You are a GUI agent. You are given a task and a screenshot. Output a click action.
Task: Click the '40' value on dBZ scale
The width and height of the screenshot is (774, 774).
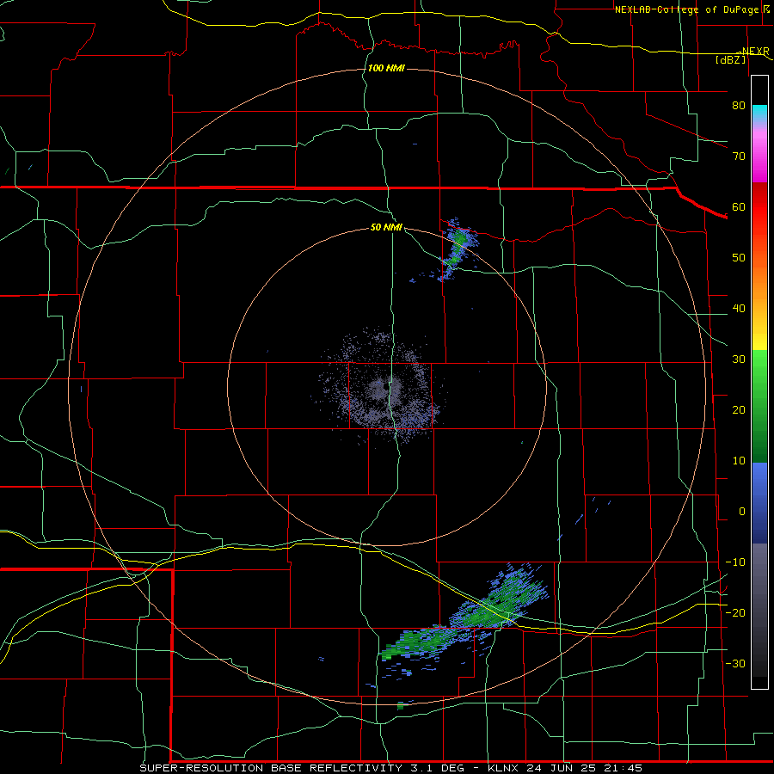[739, 309]
